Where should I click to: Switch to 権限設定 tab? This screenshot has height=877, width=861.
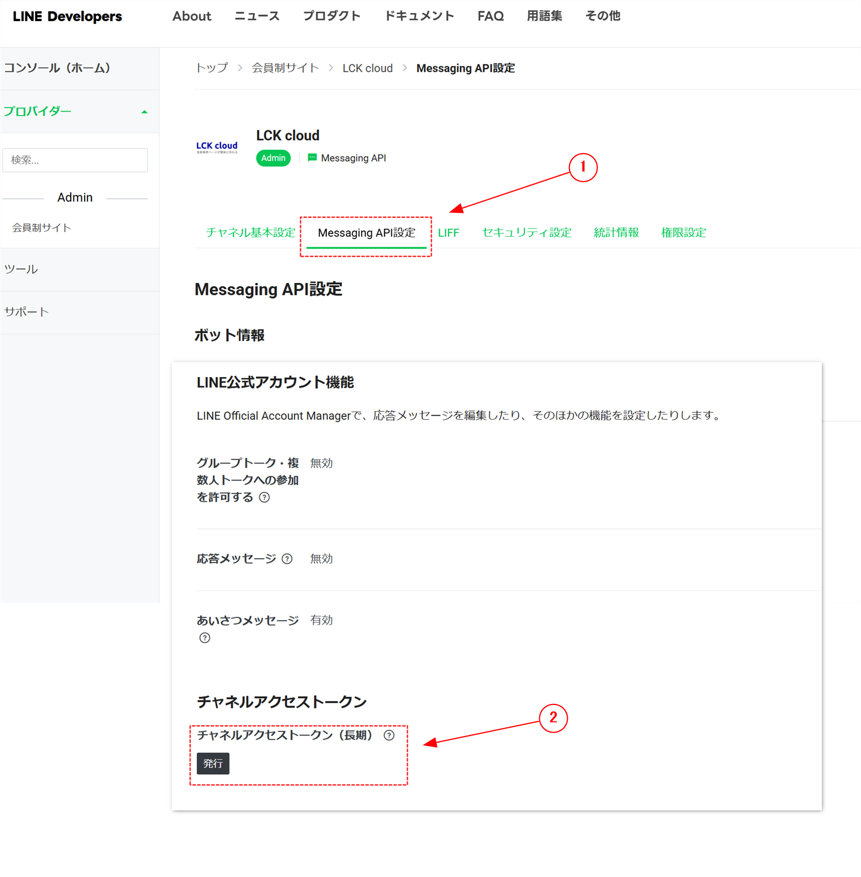coord(683,233)
